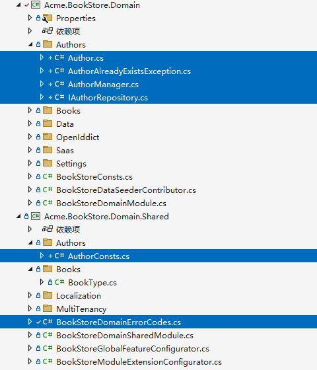Screen dimensions: 317x370
Task: Select the BookType.cs file
Action: click(x=92, y=283)
